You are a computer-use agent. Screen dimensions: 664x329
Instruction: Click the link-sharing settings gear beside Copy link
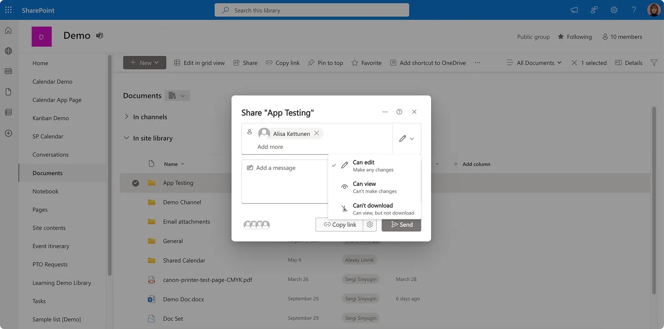[369, 225]
